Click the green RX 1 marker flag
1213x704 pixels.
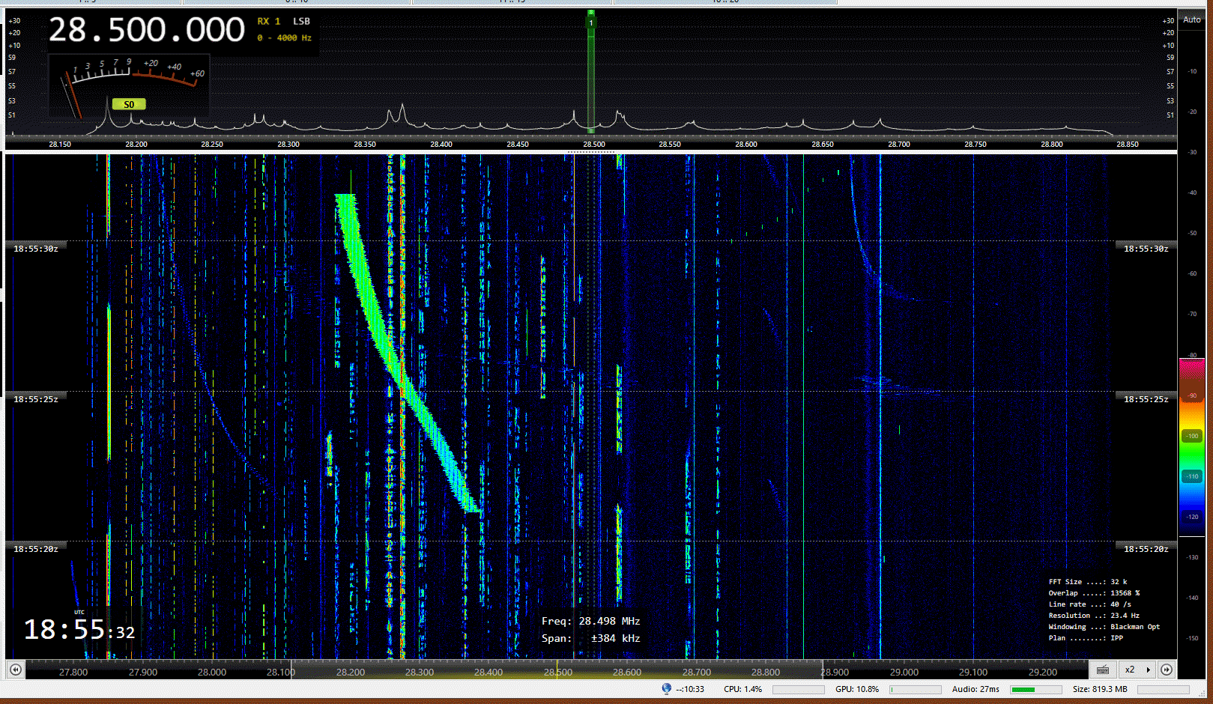pyautogui.click(x=590, y=22)
